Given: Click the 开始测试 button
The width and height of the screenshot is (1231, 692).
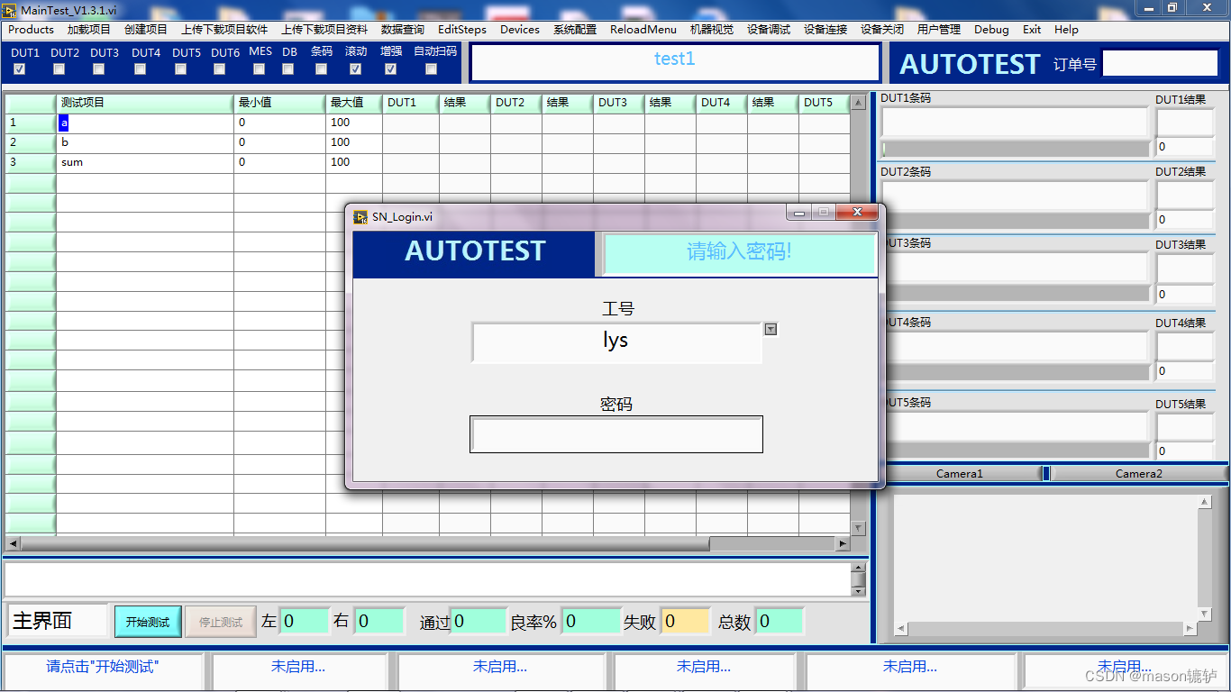Looking at the screenshot, I should point(148,622).
